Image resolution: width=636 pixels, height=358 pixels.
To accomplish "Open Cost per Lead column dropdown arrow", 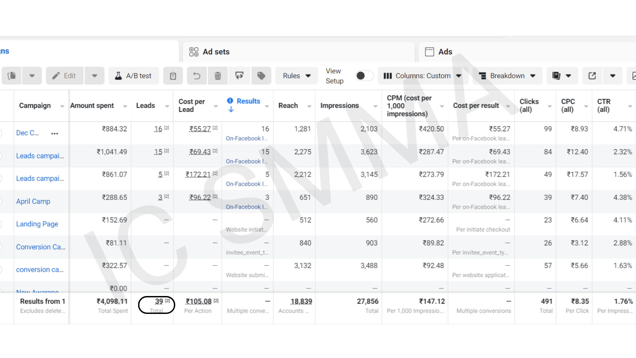I will point(216,106).
